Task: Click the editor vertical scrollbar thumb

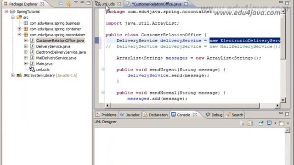Action: 283,37
